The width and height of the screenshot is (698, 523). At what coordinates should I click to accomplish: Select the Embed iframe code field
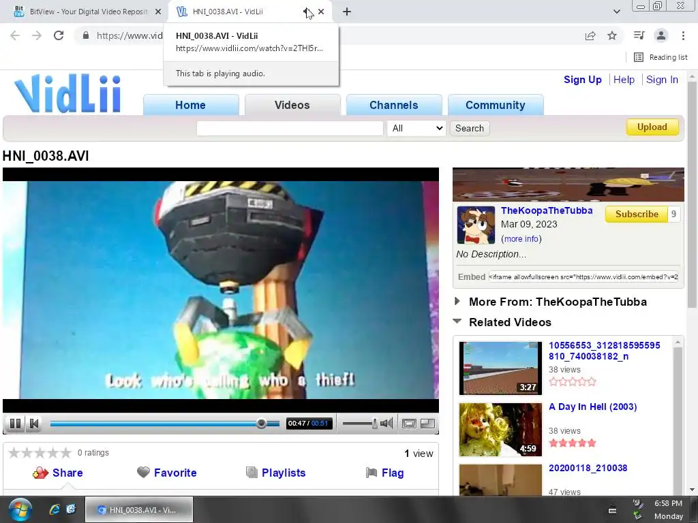(x=583, y=276)
